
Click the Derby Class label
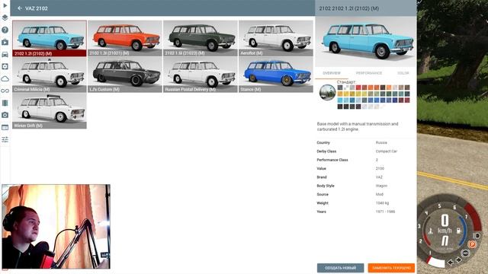click(x=326, y=151)
